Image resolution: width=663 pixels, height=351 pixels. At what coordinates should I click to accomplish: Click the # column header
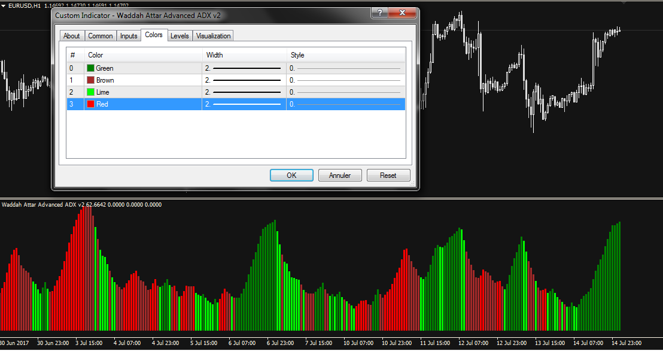tap(75, 55)
